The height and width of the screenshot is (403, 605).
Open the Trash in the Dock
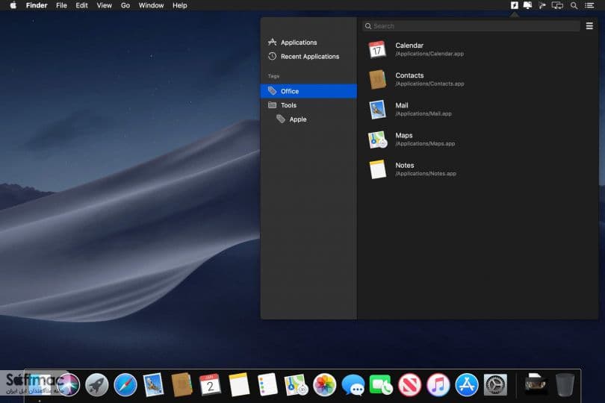(565, 384)
